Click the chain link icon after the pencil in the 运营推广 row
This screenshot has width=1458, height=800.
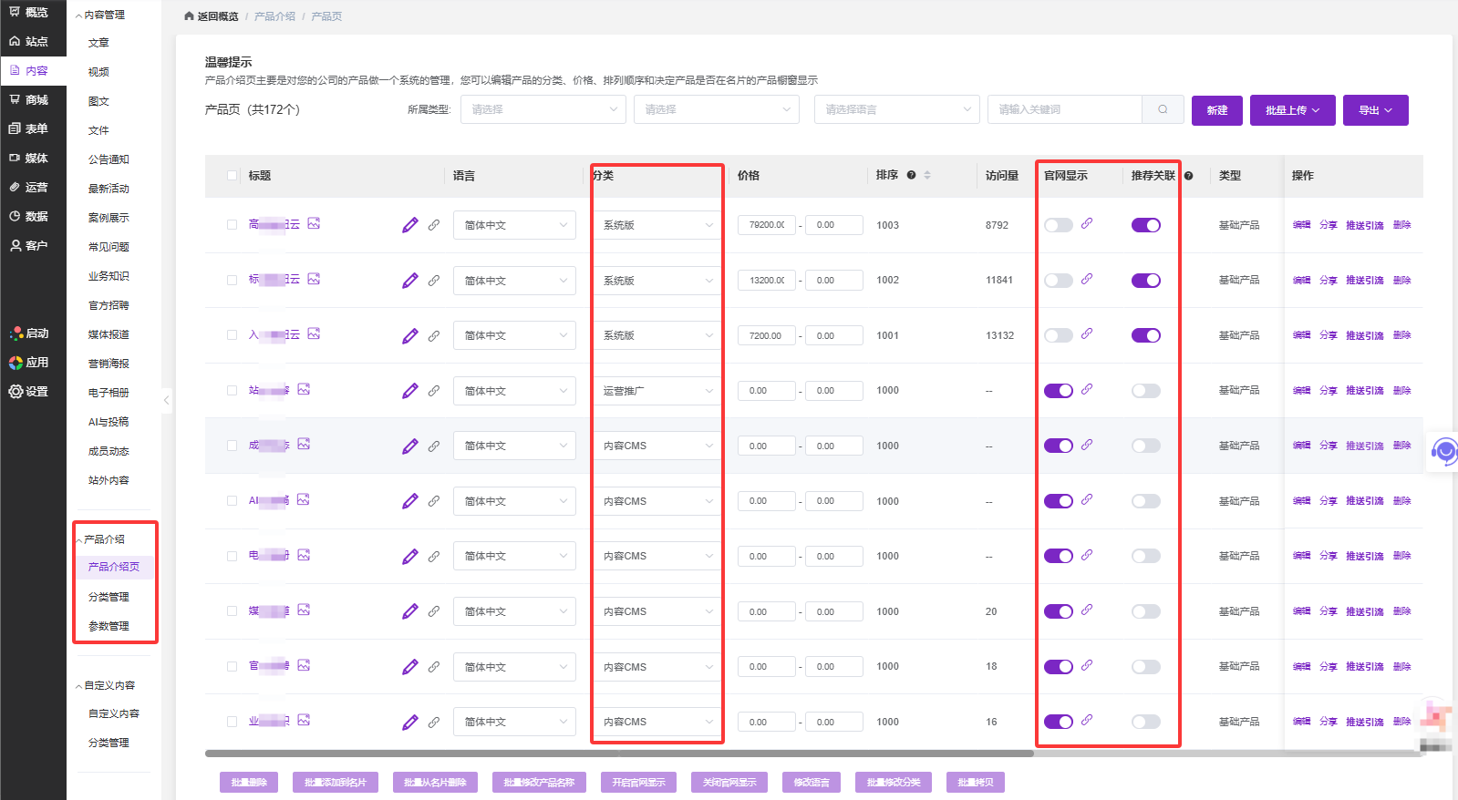pyautogui.click(x=434, y=390)
